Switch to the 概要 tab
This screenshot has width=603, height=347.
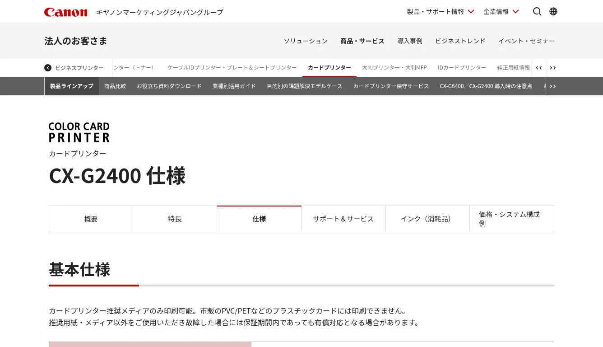point(91,219)
